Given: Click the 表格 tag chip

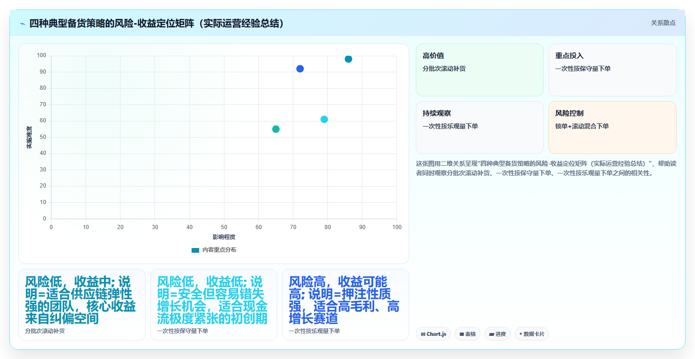Looking at the screenshot, I should (x=467, y=334).
